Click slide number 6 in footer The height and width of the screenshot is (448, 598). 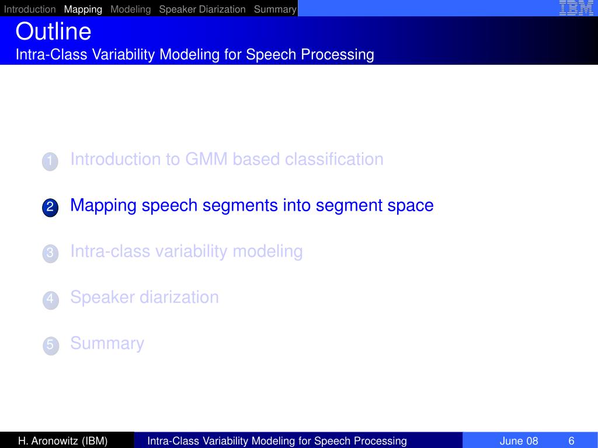[x=571, y=441]
